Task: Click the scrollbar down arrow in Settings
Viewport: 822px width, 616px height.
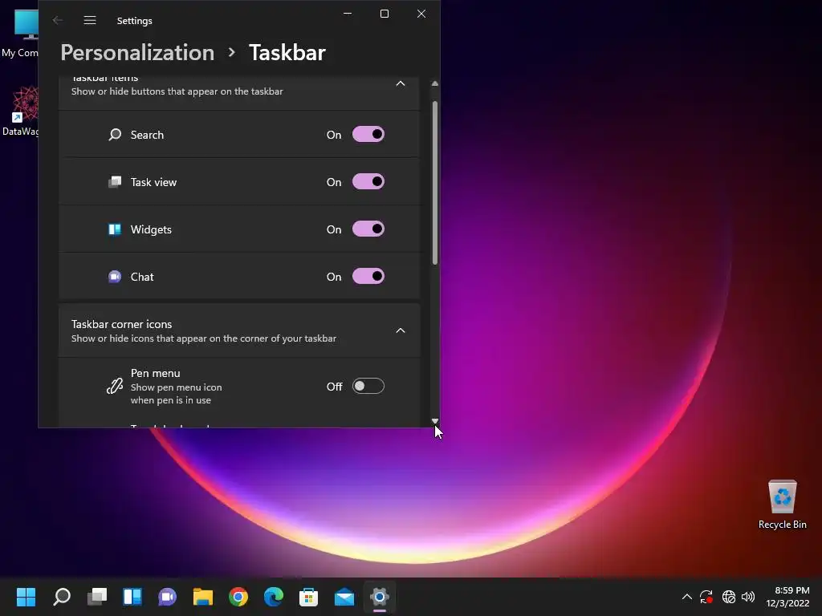Action: [x=434, y=420]
